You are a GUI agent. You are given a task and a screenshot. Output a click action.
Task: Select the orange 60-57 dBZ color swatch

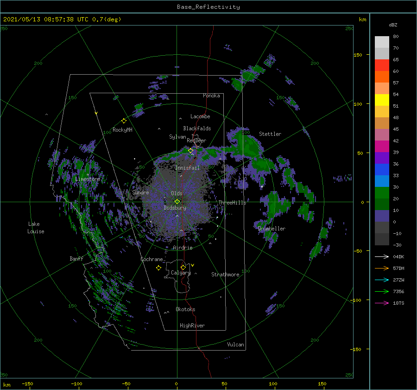coord(382,77)
